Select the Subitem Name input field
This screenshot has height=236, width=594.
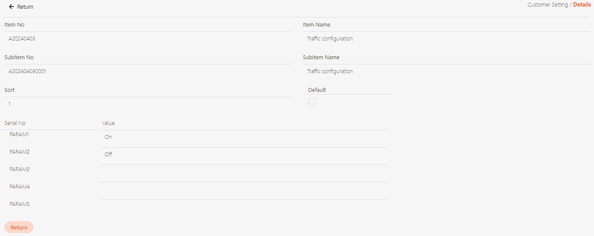(447, 71)
